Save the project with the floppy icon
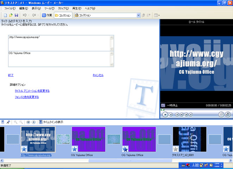Screen dimensions: 233x169 coord(16,15)
